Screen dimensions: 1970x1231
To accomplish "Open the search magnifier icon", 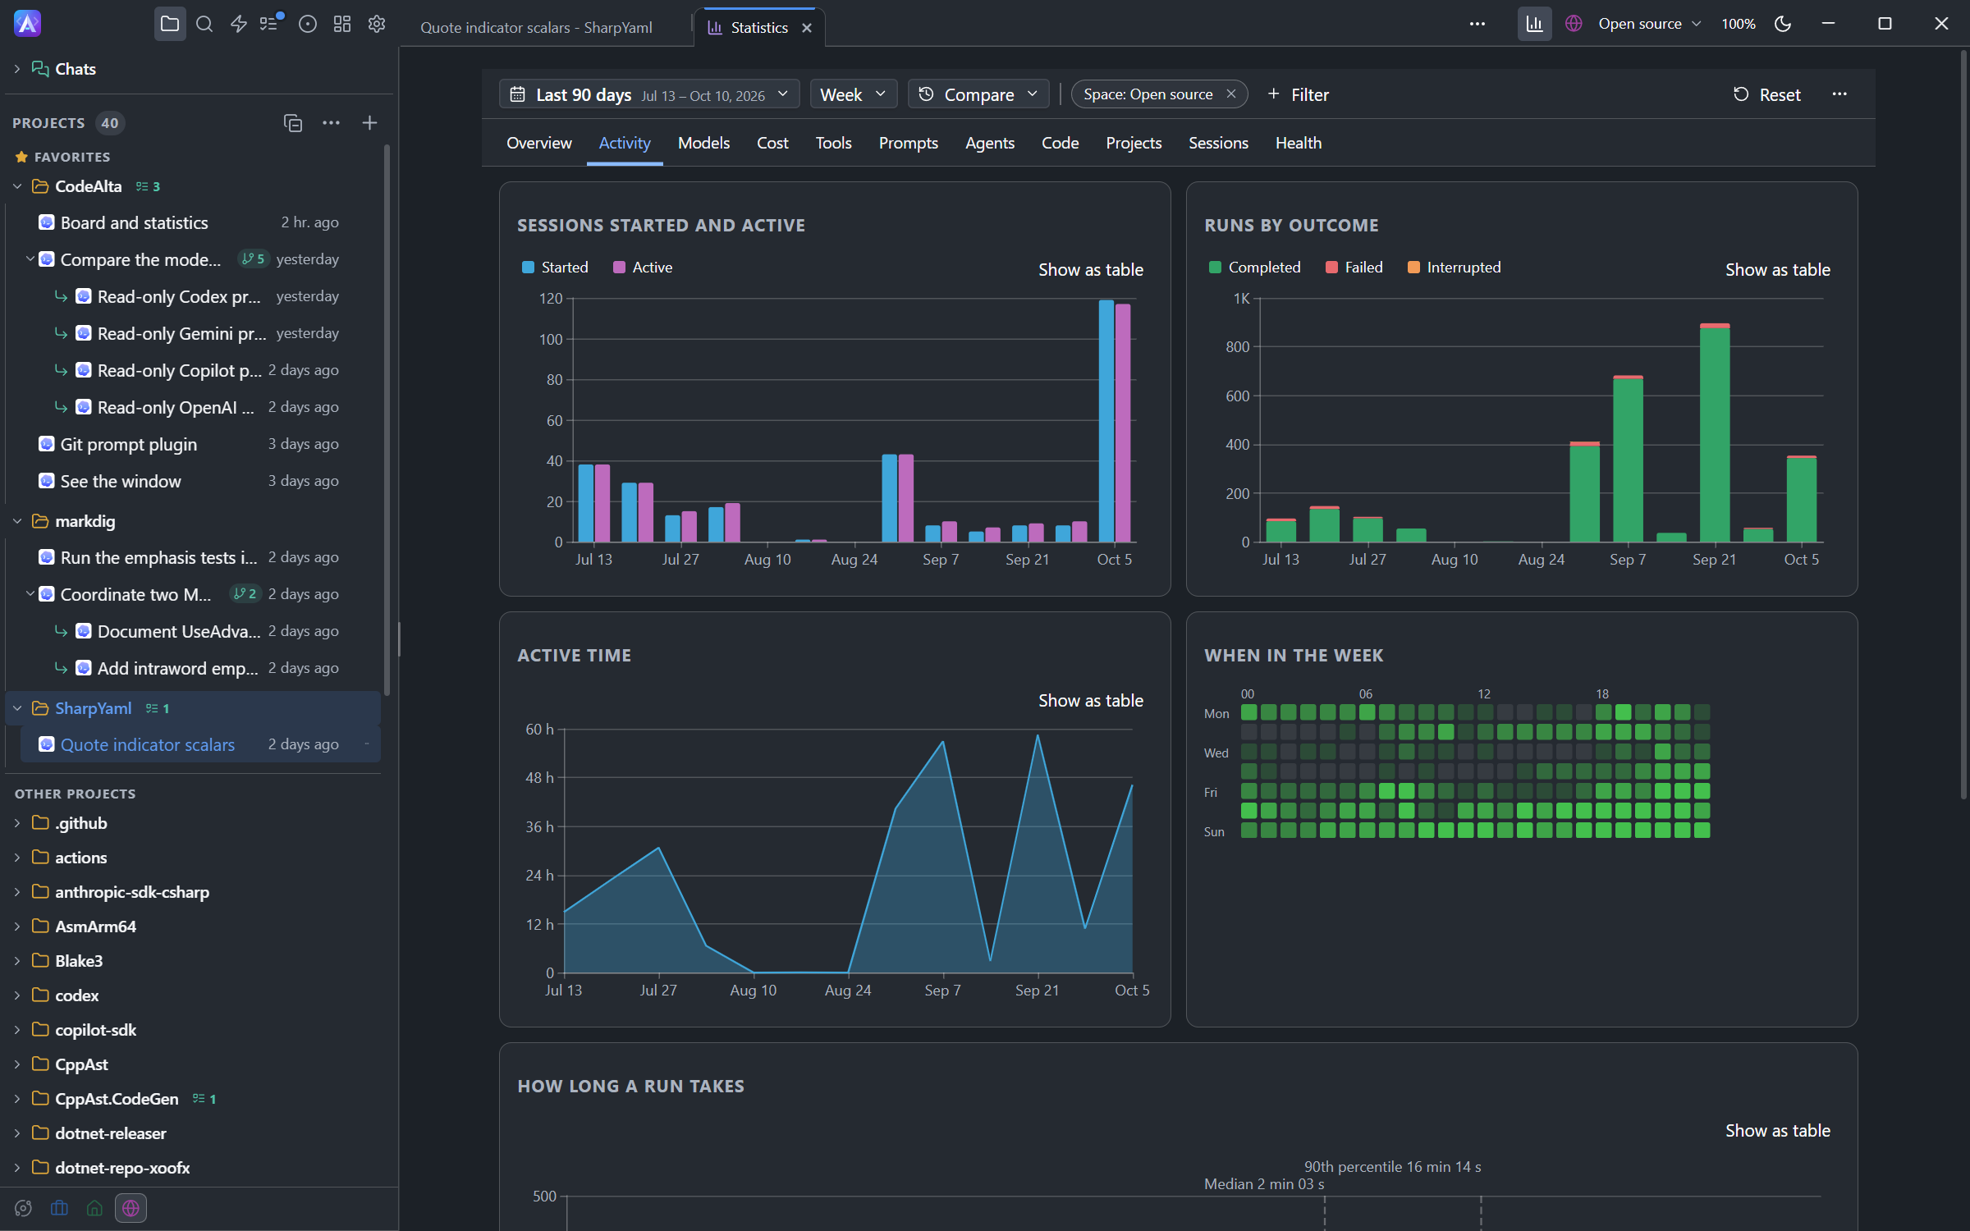I will (x=204, y=24).
